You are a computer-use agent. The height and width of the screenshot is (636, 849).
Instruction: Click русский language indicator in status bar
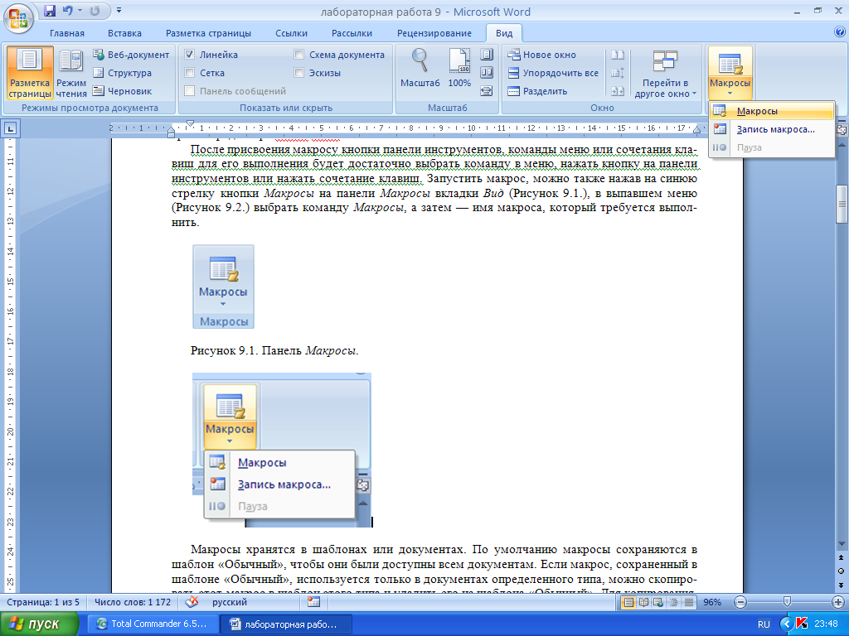pos(230,602)
